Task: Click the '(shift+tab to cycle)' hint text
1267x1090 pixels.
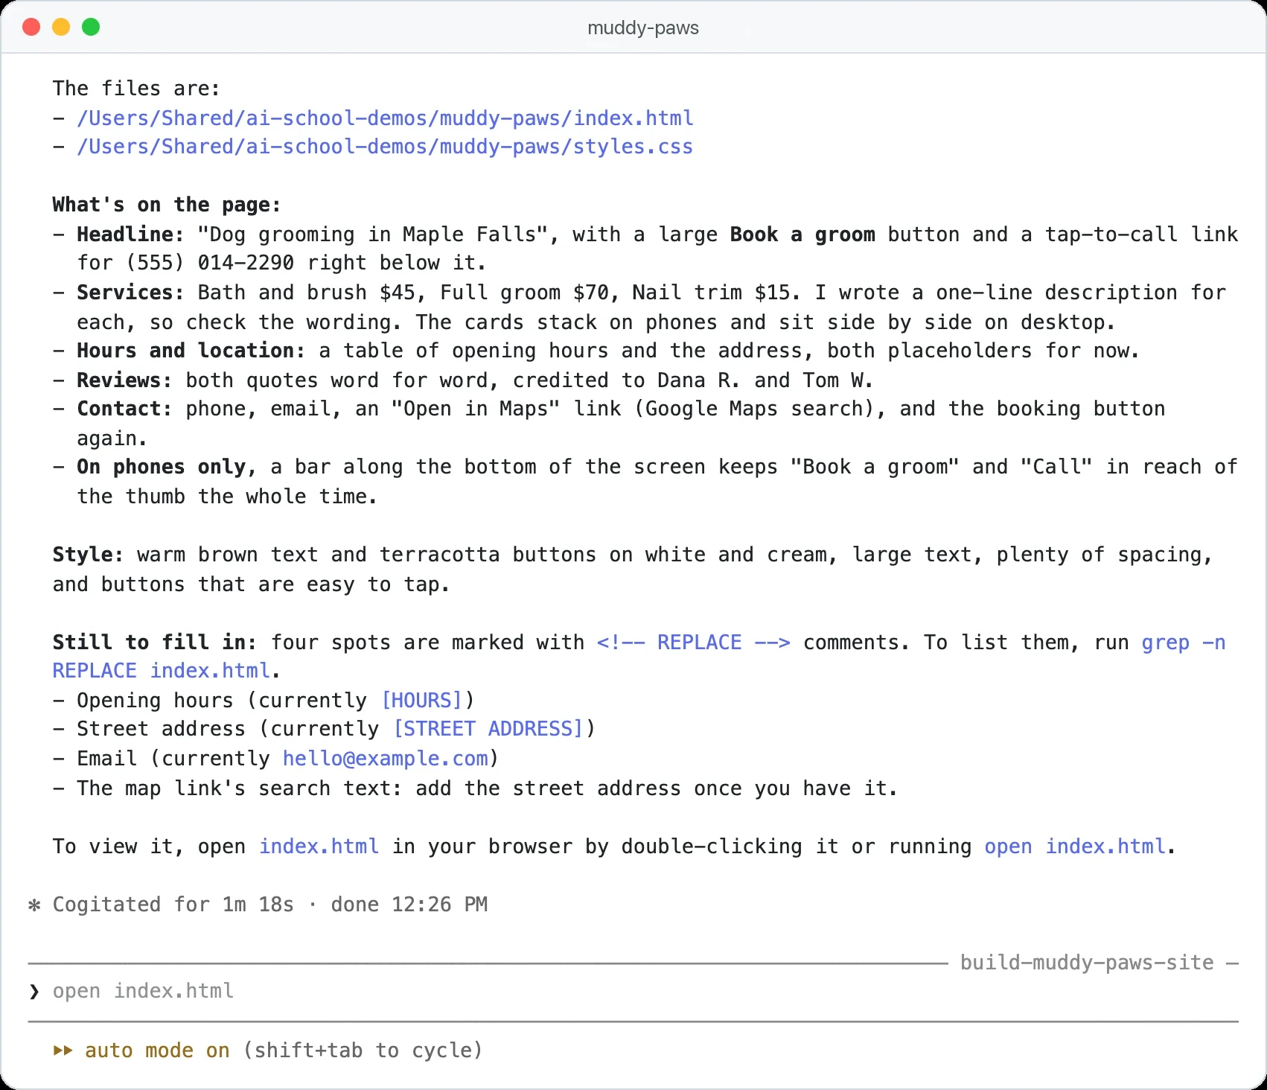Action: click(x=363, y=1050)
